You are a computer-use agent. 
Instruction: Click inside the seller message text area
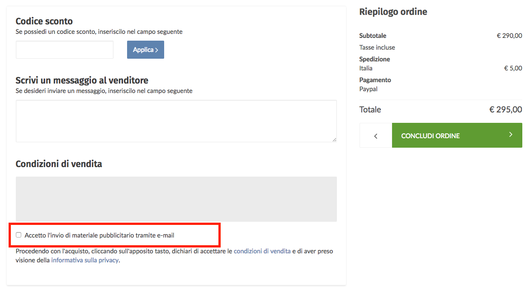176,121
